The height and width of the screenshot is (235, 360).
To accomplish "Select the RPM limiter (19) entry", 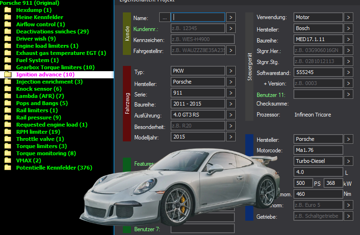I will tap(38, 132).
